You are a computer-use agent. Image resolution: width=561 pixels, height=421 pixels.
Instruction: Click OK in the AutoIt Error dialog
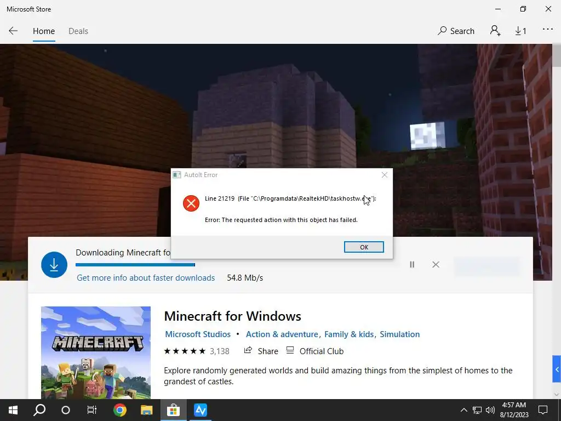click(364, 247)
